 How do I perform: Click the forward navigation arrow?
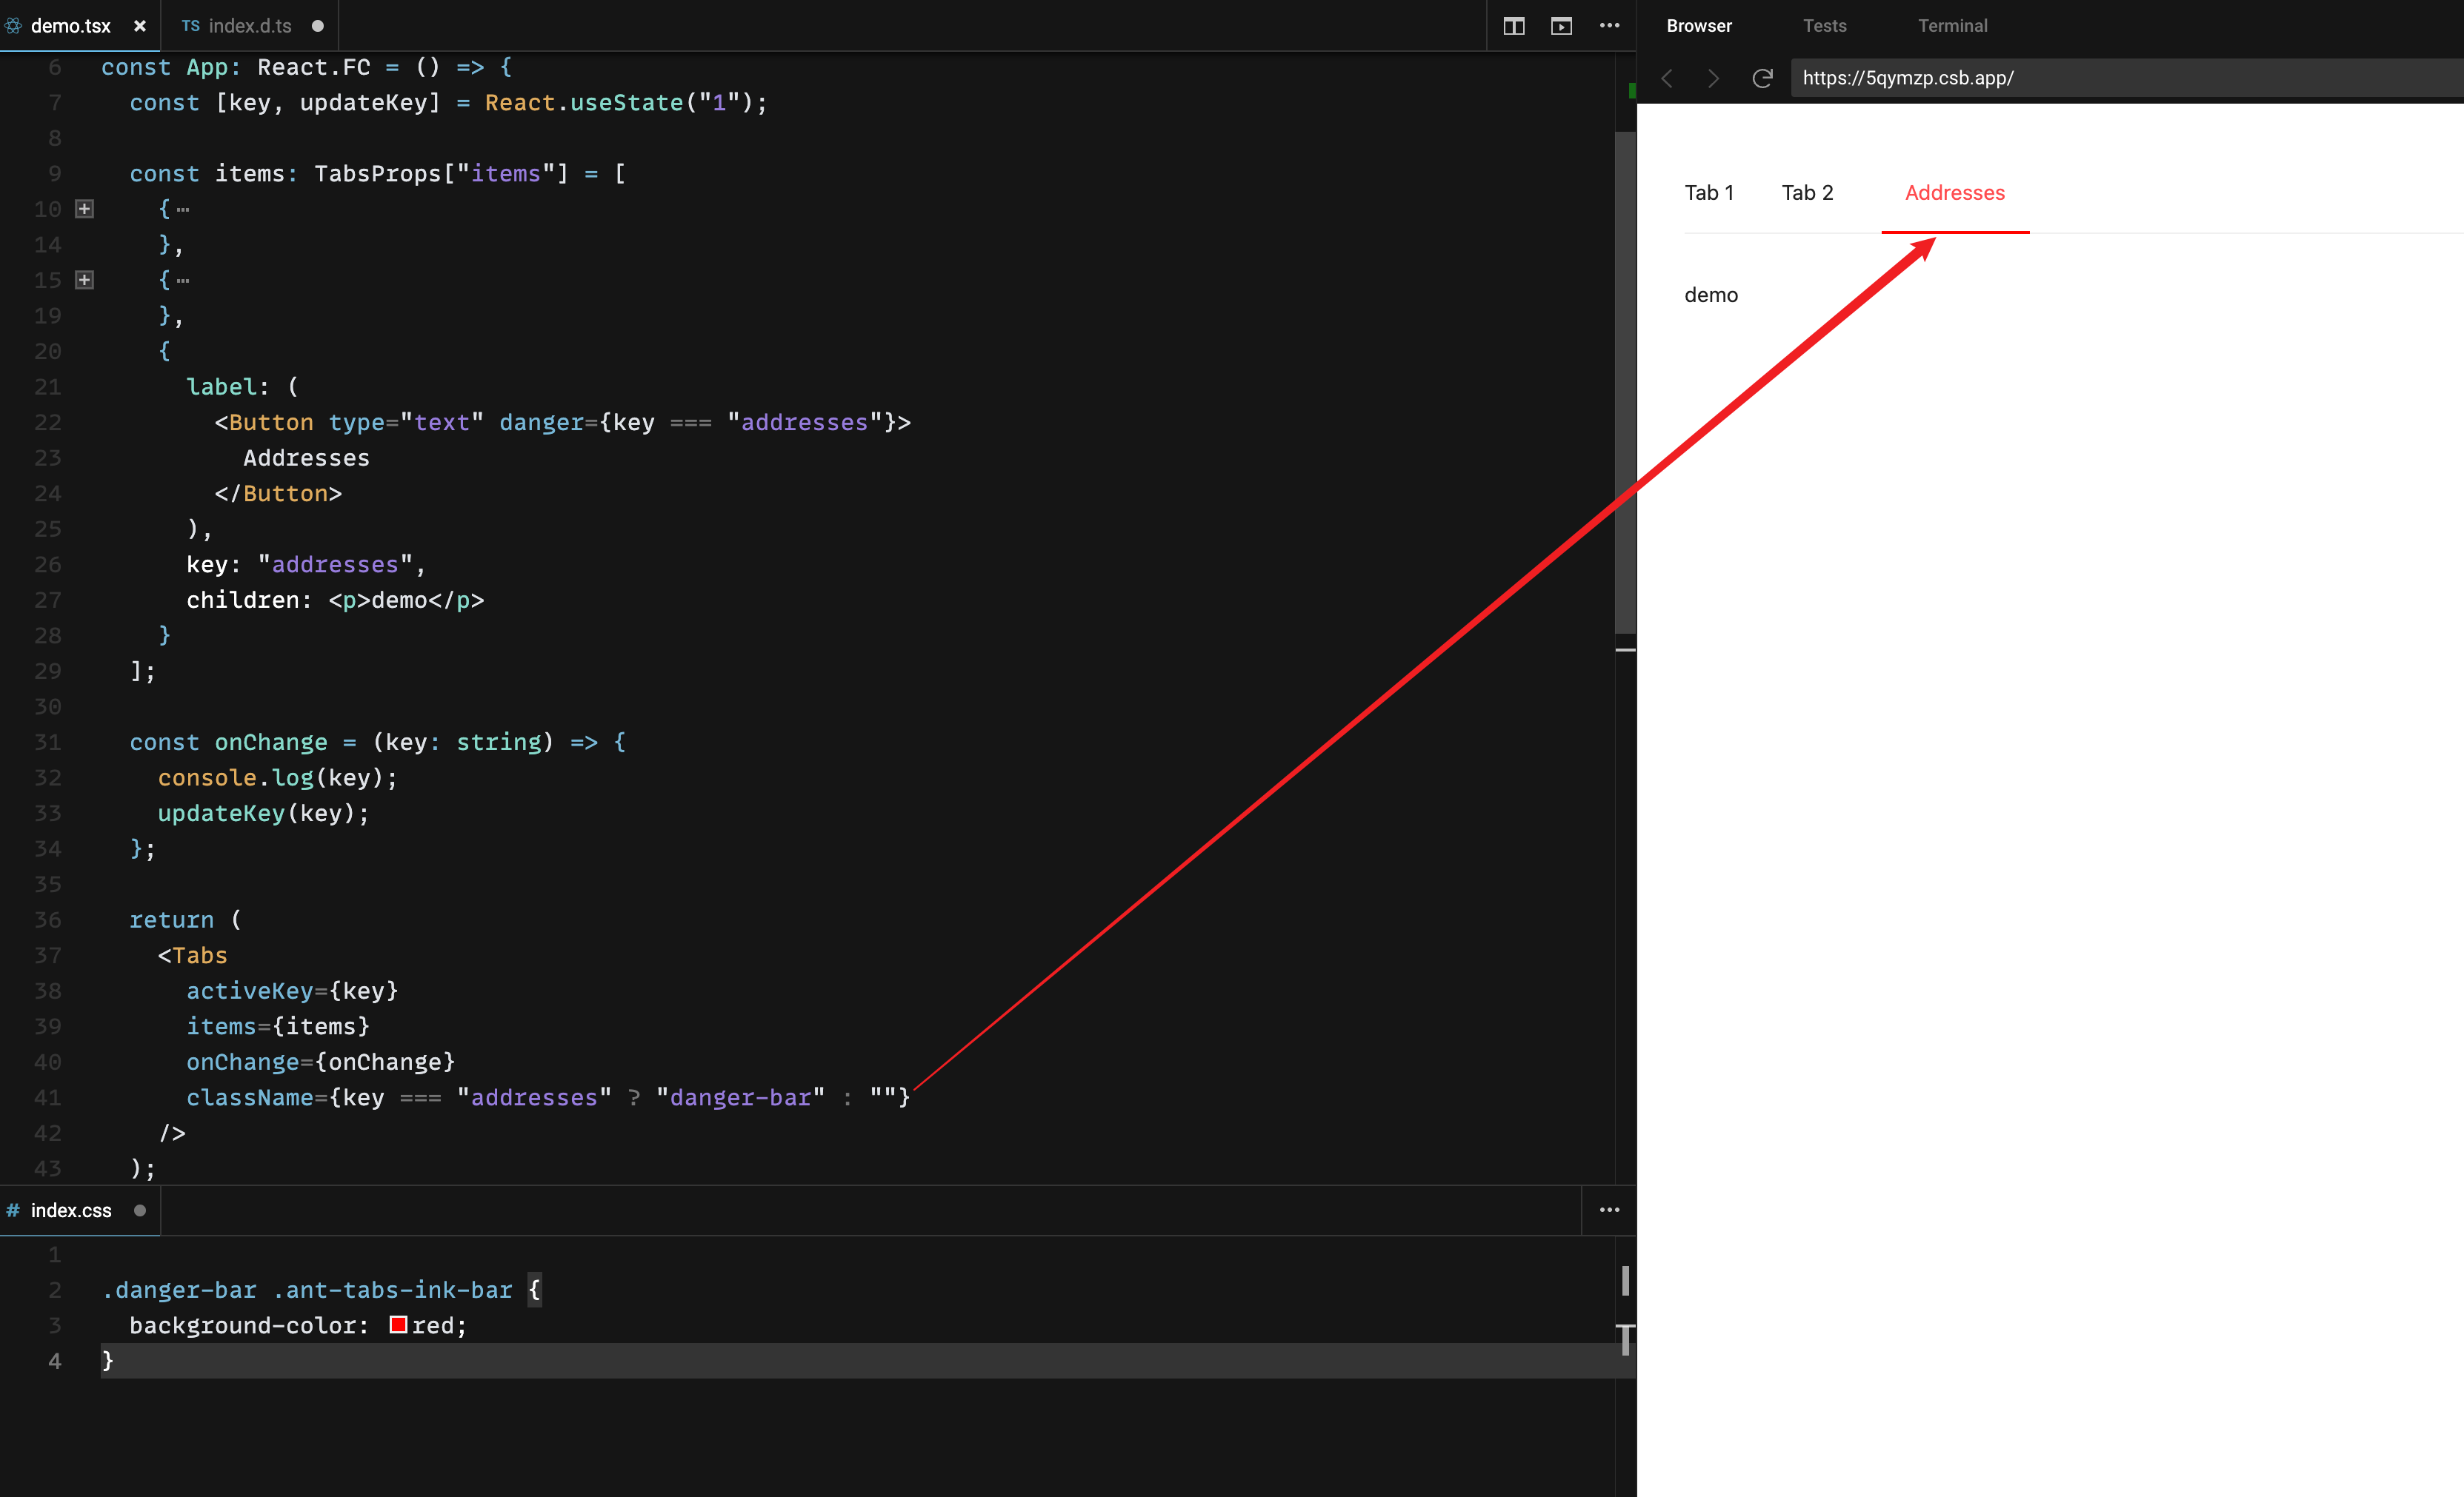tap(1713, 78)
